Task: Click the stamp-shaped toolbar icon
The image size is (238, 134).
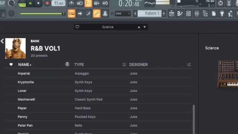Action: click(105, 13)
